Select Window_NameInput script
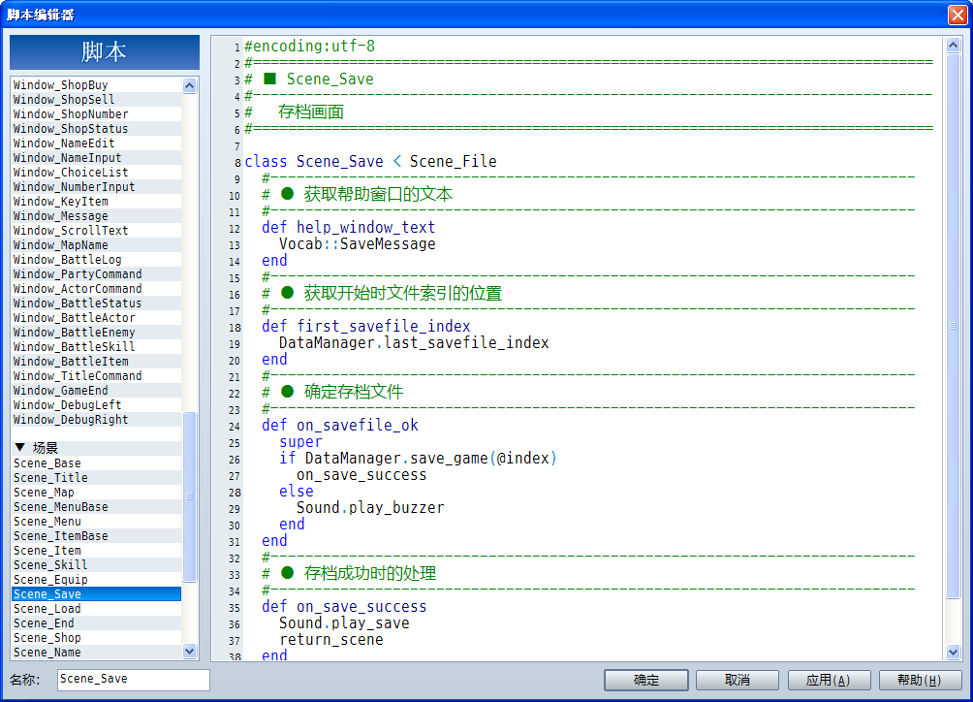 click(x=96, y=158)
